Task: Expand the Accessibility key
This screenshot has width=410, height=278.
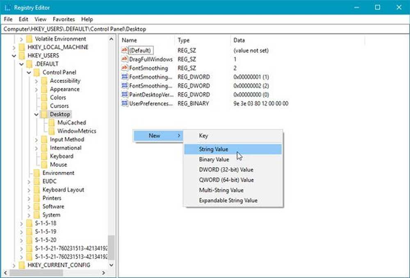Action: tap(36, 81)
